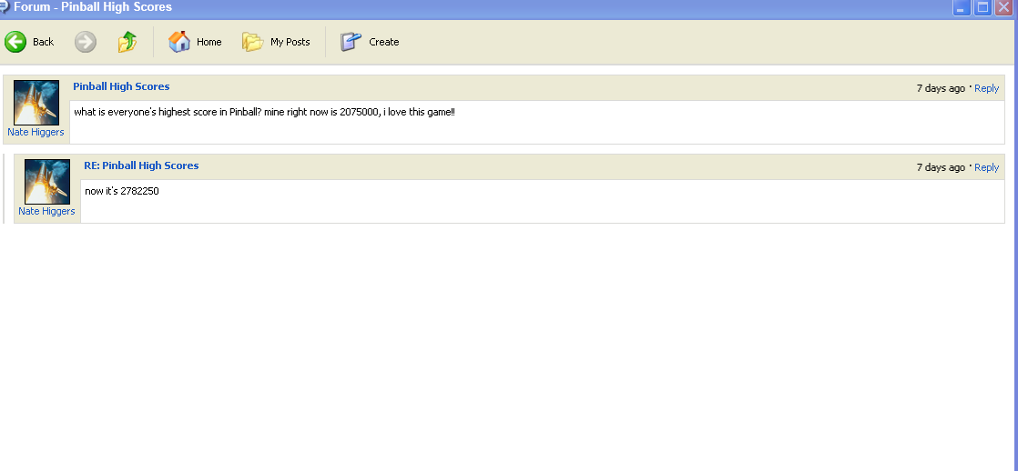The width and height of the screenshot is (1018, 471).
Task: Open the Pinball High Scores post title
Action: [x=121, y=86]
